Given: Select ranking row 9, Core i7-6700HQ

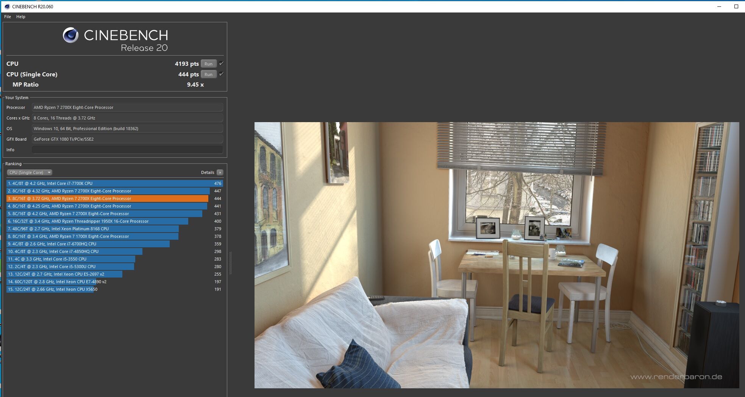Looking at the screenshot, I should (x=114, y=244).
